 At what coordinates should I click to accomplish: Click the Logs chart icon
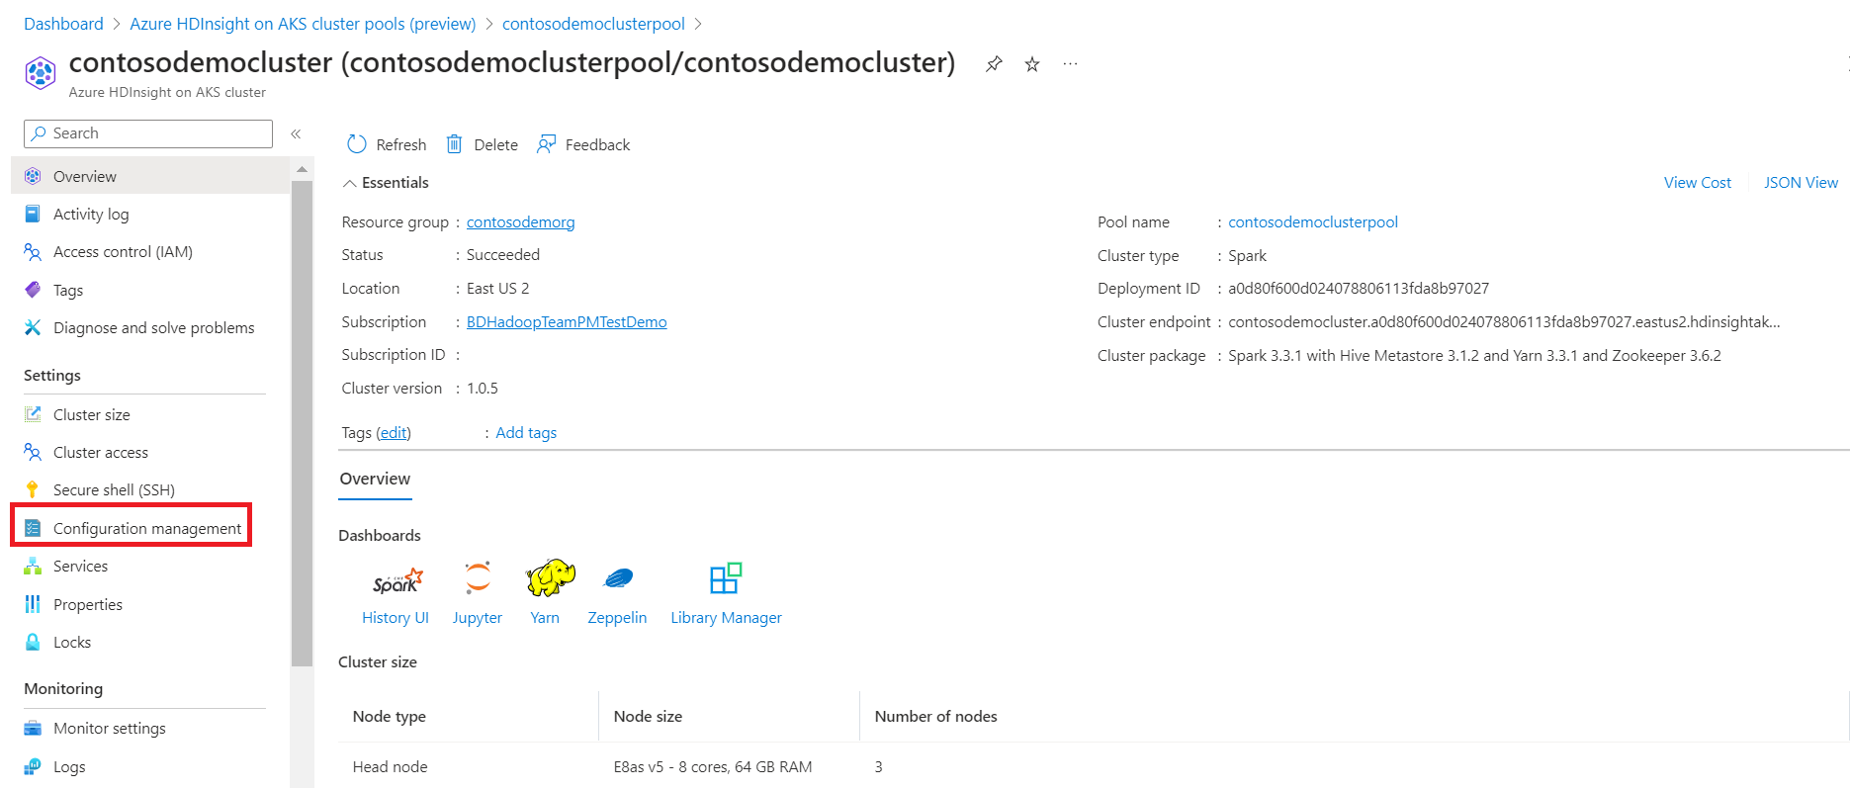[33, 766]
